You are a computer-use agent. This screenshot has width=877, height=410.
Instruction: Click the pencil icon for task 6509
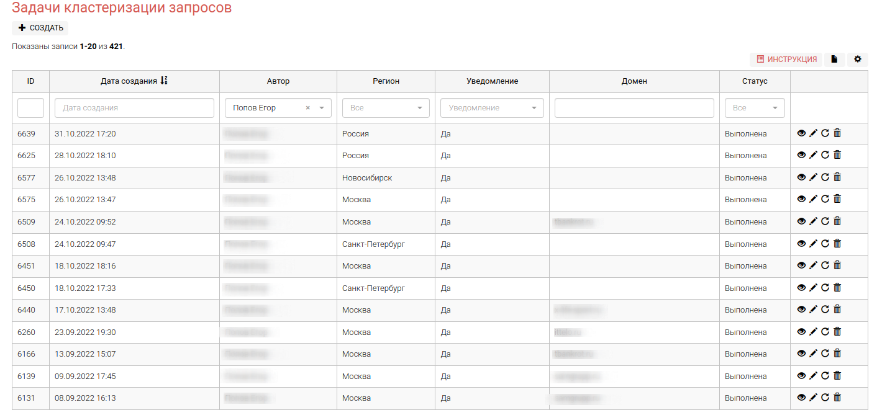point(813,221)
